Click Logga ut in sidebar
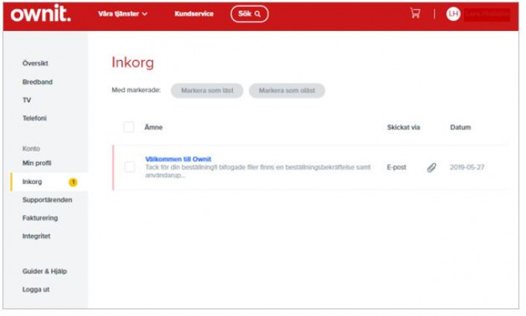Screen dimensions: 526x316 tap(36, 289)
